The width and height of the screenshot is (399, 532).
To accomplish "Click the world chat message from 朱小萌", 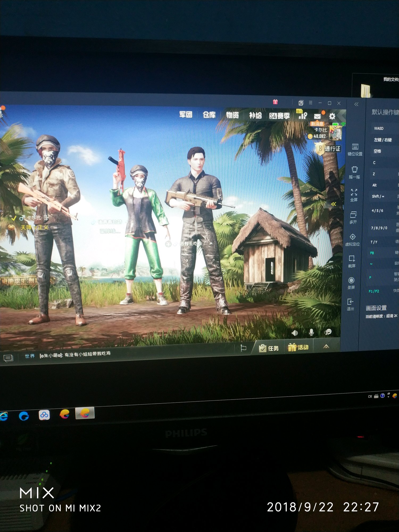I will pos(75,354).
